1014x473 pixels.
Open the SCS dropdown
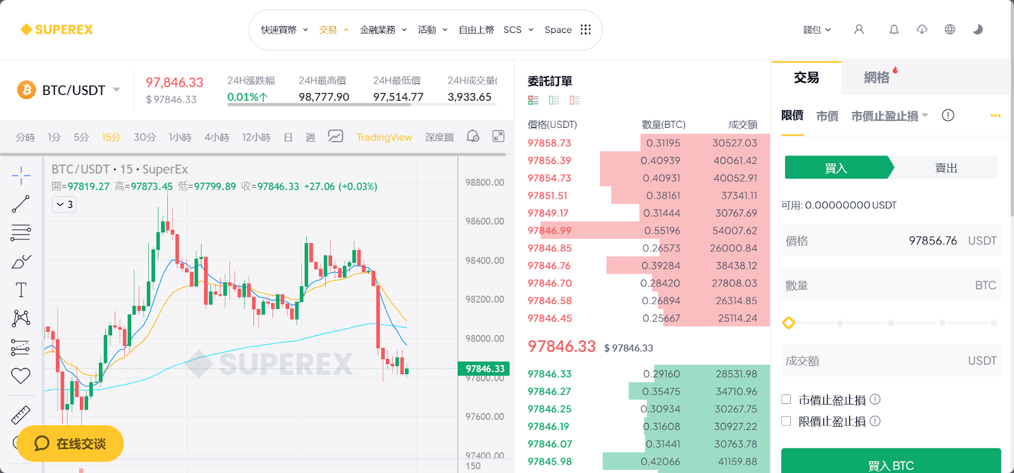point(518,30)
